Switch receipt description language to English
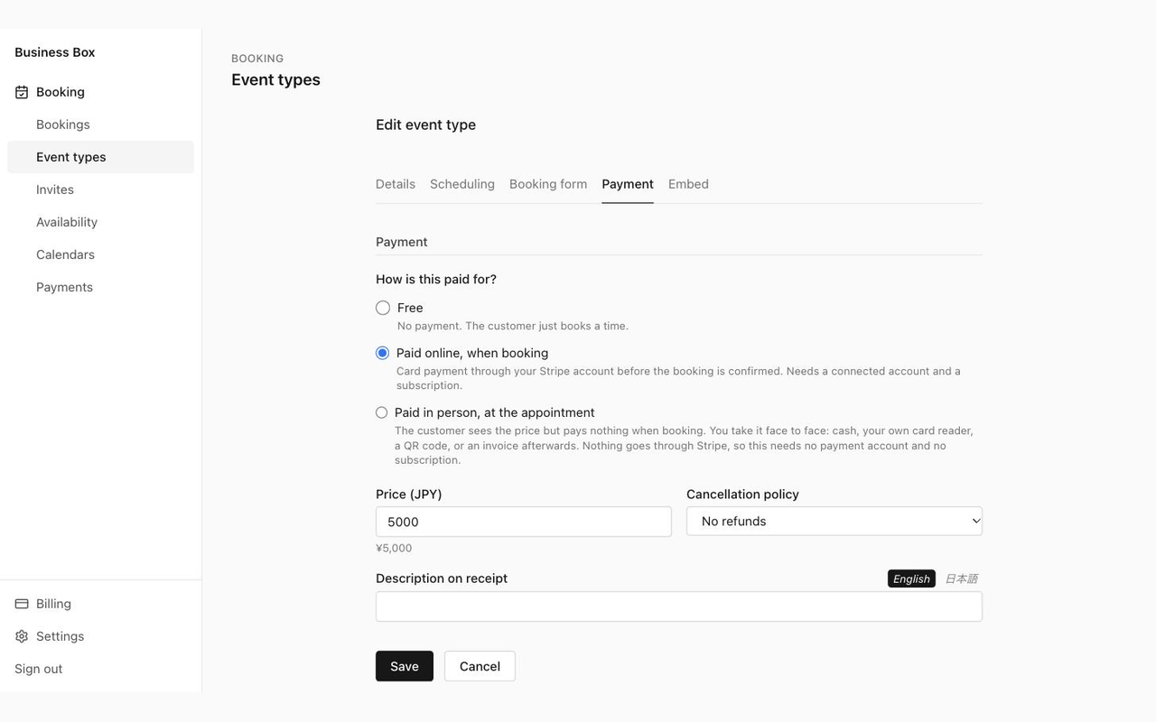This screenshot has height=722, width=1156. tap(911, 579)
